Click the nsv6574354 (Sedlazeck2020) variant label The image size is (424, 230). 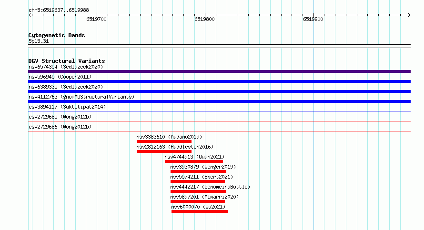click(66, 67)
